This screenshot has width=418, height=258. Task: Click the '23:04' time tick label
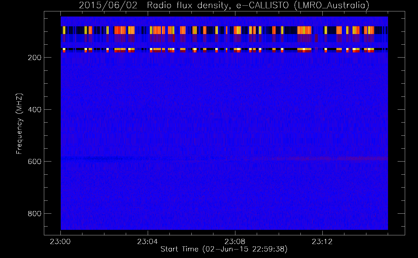click(148, 242)
